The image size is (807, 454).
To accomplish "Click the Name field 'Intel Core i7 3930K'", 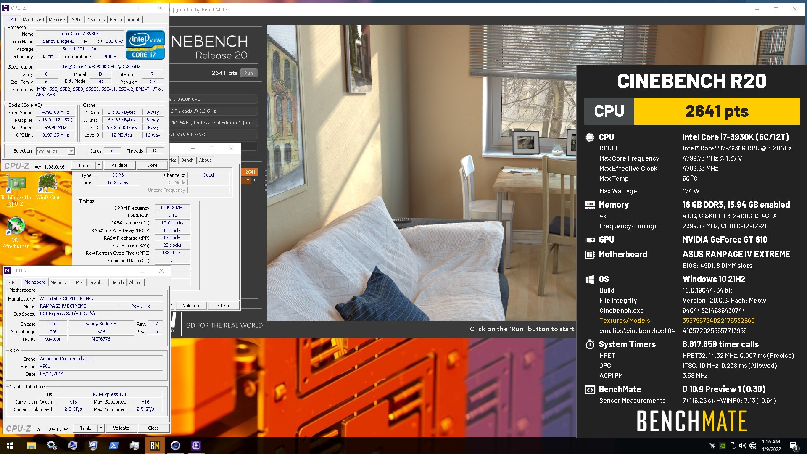I will 79,34.
